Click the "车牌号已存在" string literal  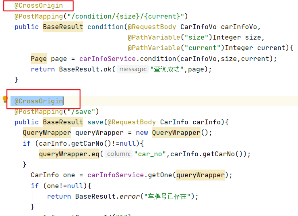167,196
